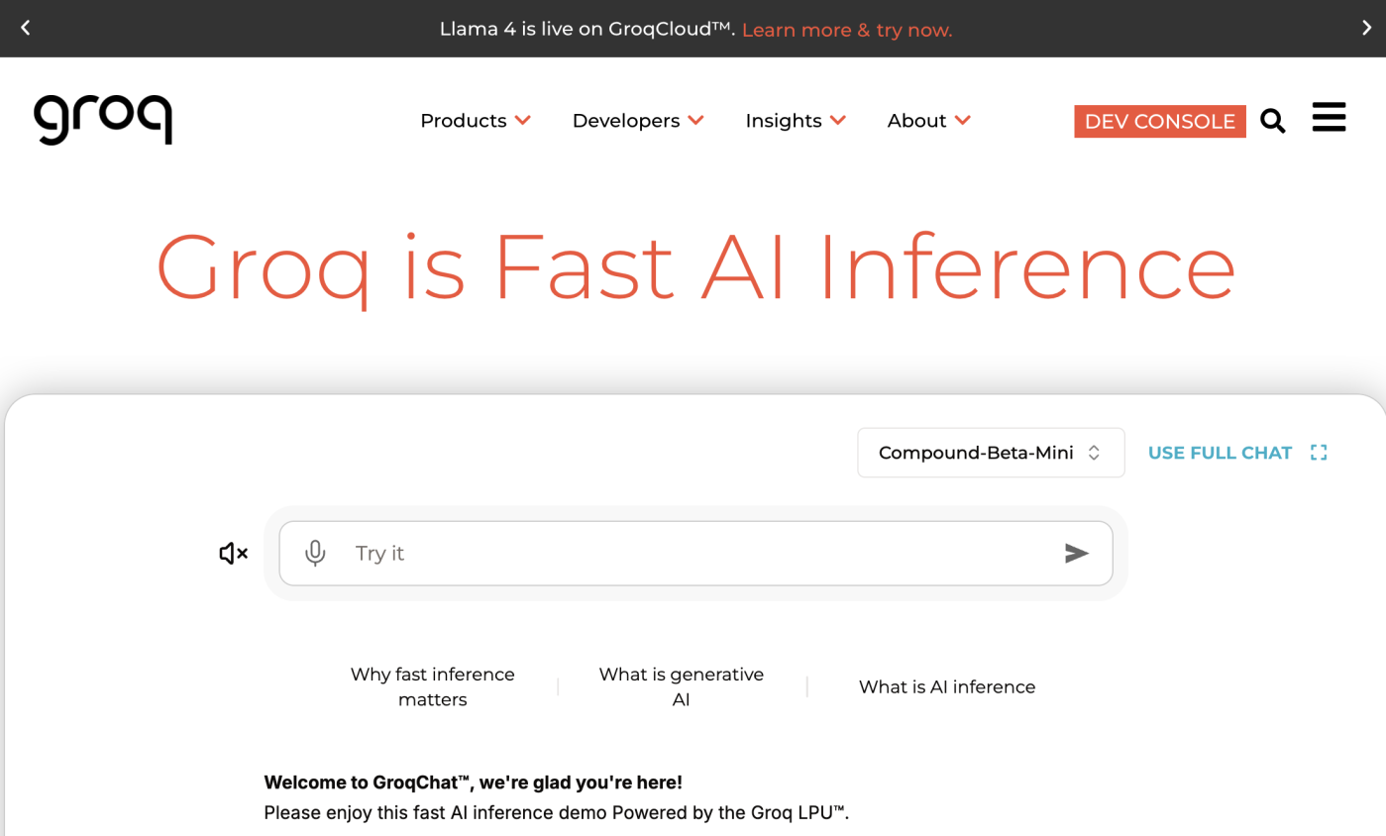Follow the 'Learn more & try now' link
The image size is (1386, 836).
tap(847, 30)
